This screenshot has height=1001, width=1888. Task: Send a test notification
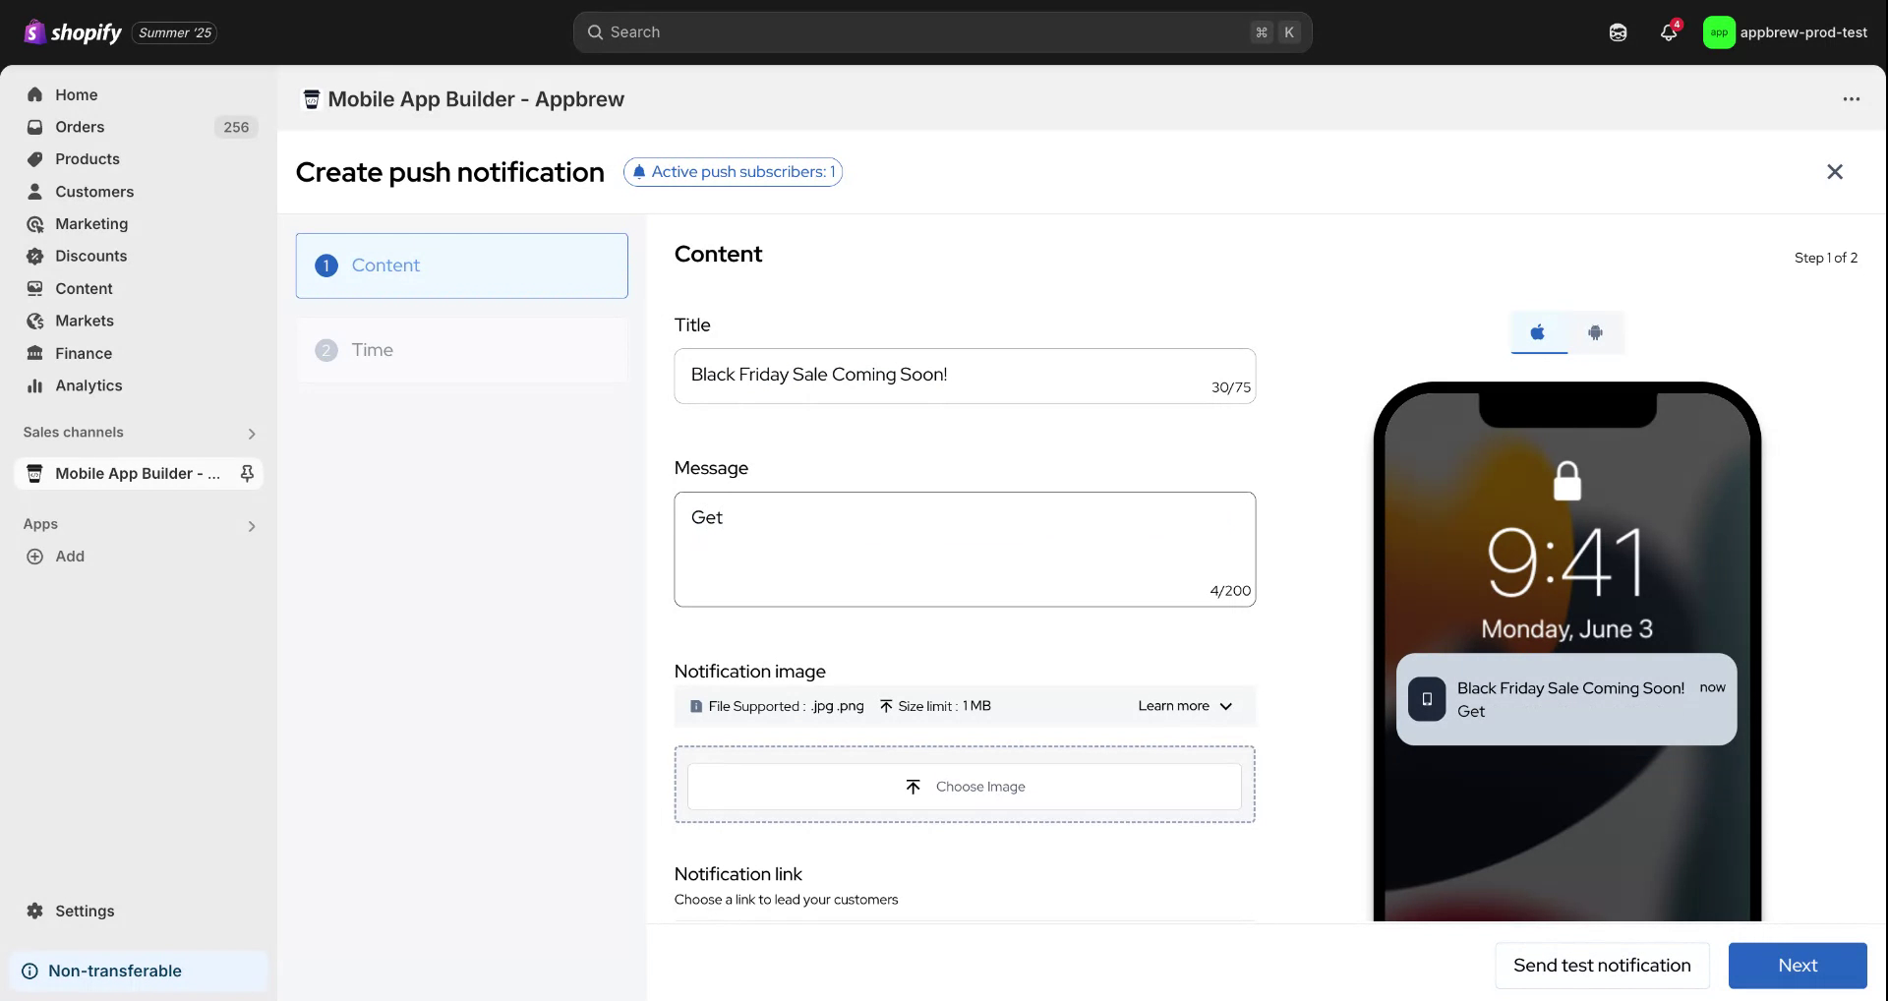pos(1602,965)
